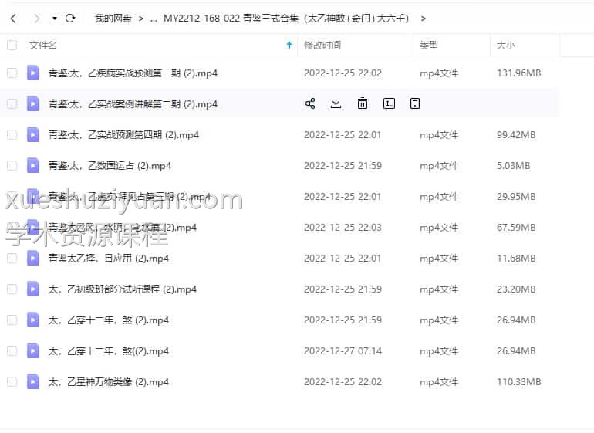Click the rename icon on the hovered row

pyautogui.click(x=389, y=103)
